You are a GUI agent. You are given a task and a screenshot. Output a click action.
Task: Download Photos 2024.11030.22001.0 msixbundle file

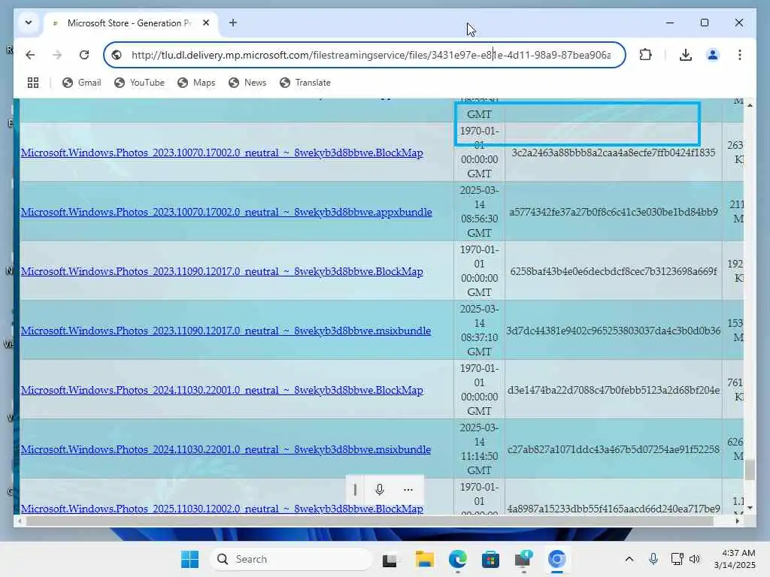pyautogui.click(x=226, y=449)
